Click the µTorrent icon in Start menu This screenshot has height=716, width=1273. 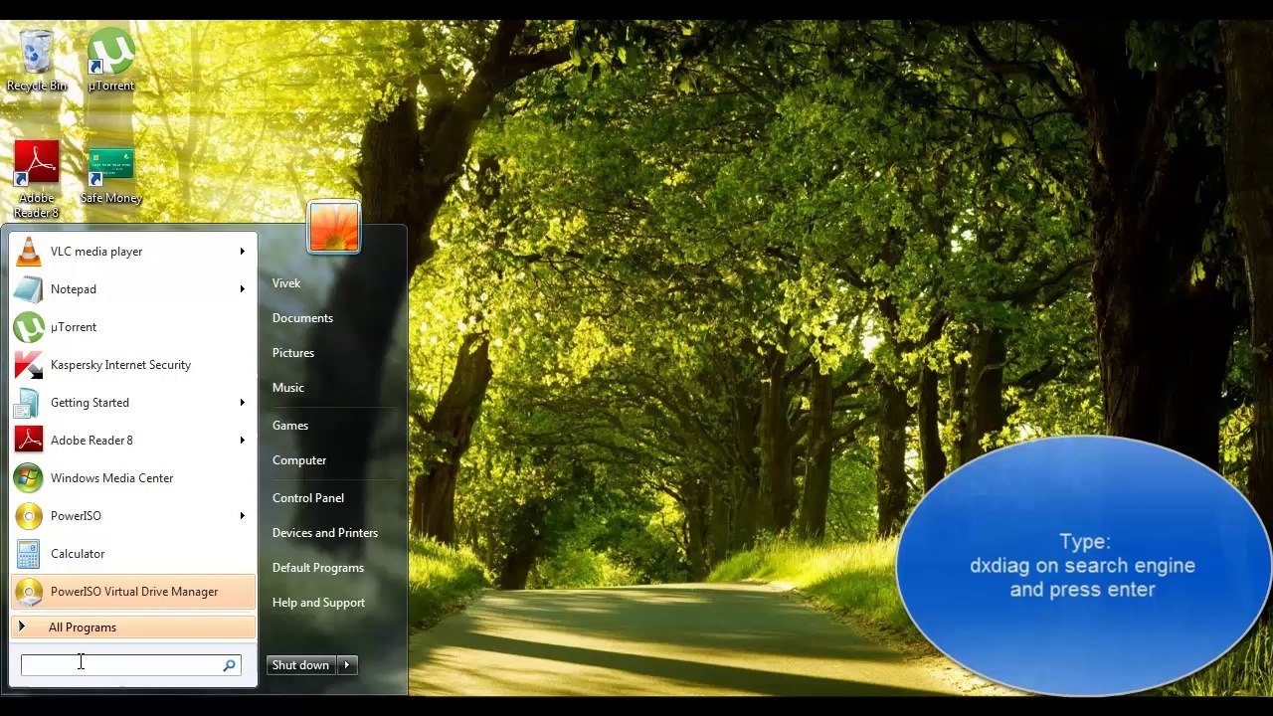pyautogui.click(x=29, y=327)
